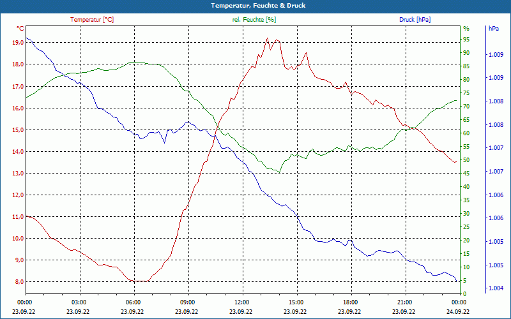Click the '65' humidity axis value

point(466,120)
